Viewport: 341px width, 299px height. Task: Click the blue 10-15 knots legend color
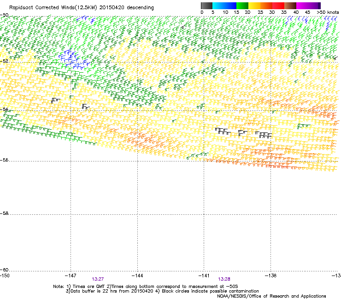230,6
